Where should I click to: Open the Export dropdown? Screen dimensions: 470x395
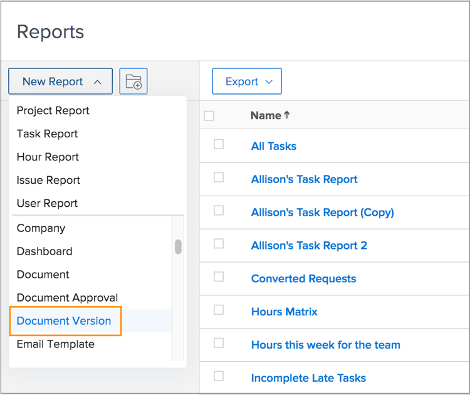tap(247, 82)
